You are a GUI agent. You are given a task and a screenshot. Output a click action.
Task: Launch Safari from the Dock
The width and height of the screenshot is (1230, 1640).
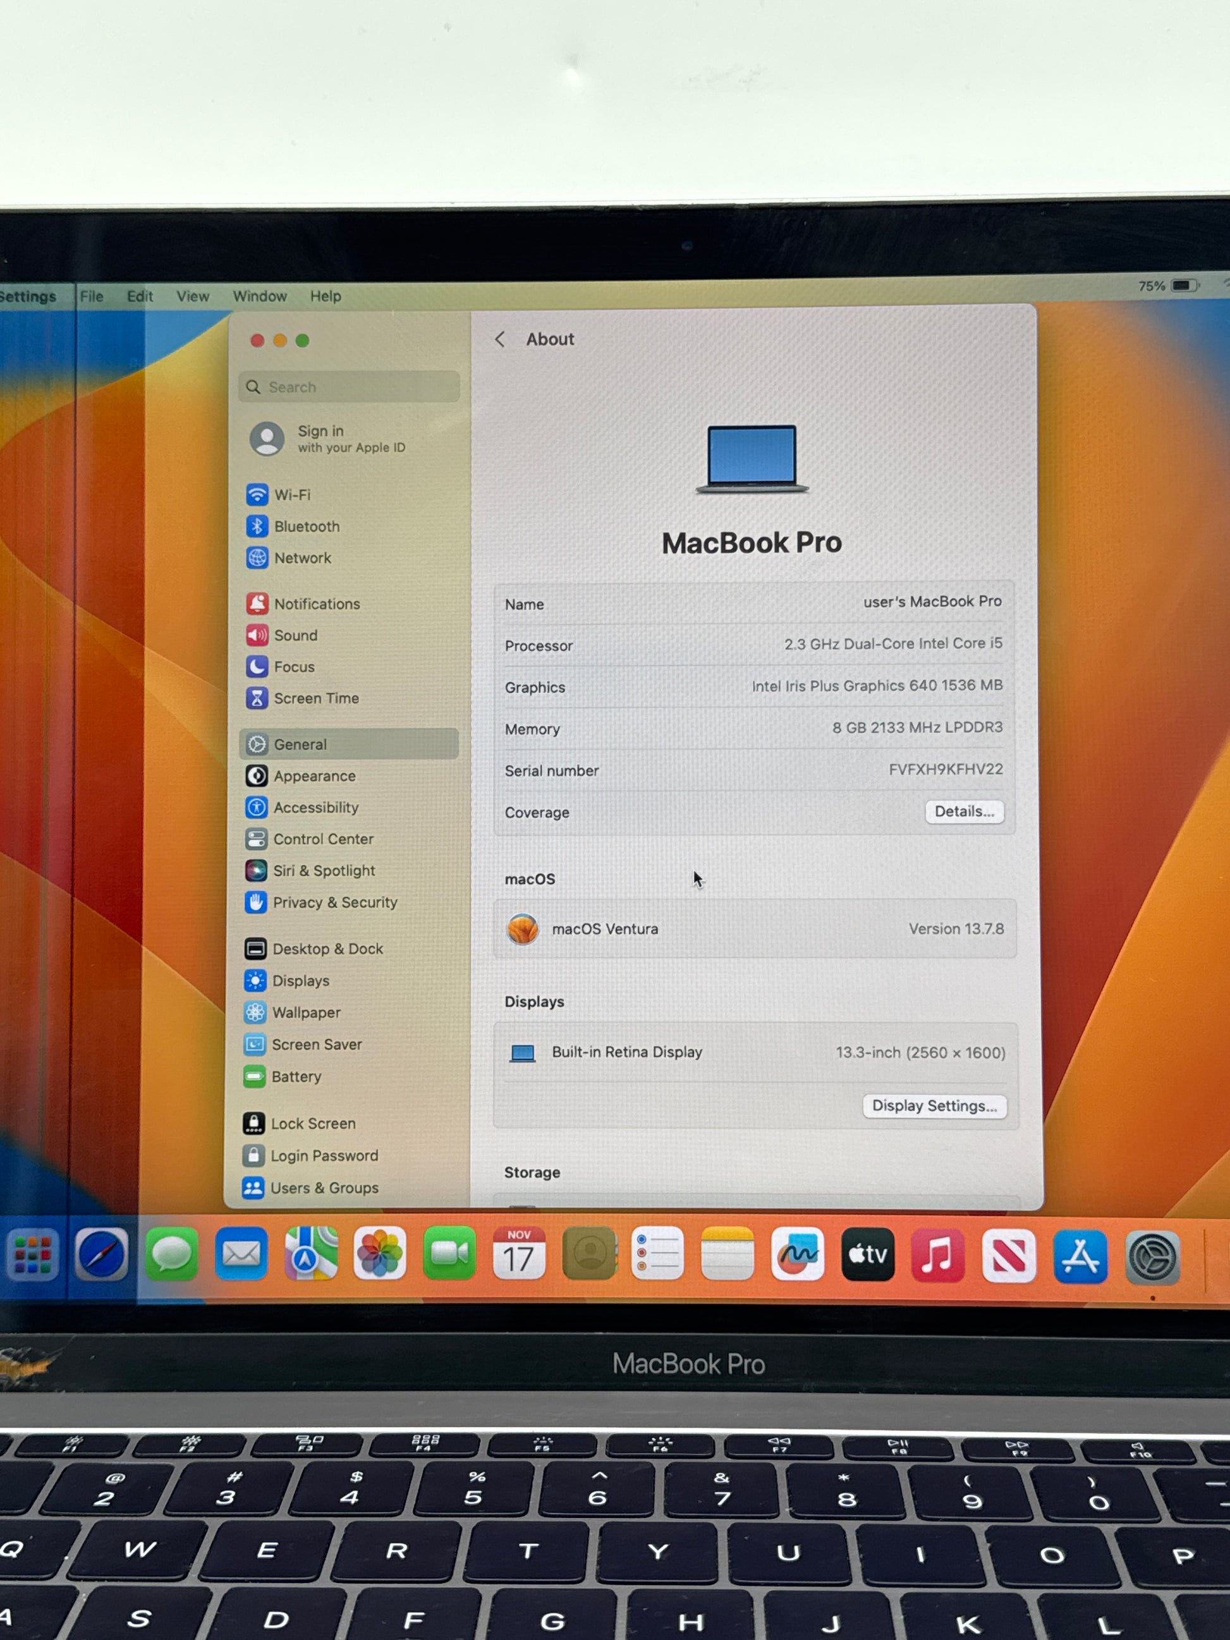click(102, 1255)
